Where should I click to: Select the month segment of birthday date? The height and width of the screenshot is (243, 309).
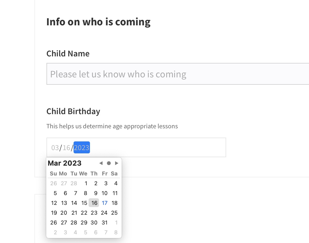point(55,148)
